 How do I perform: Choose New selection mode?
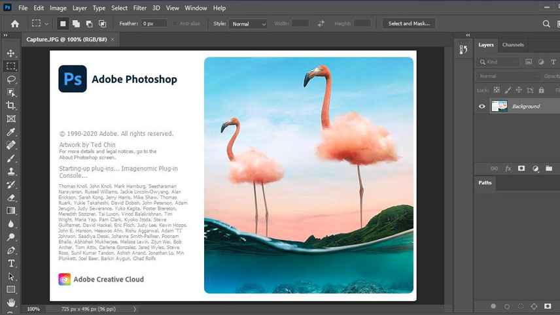point(63,24)
